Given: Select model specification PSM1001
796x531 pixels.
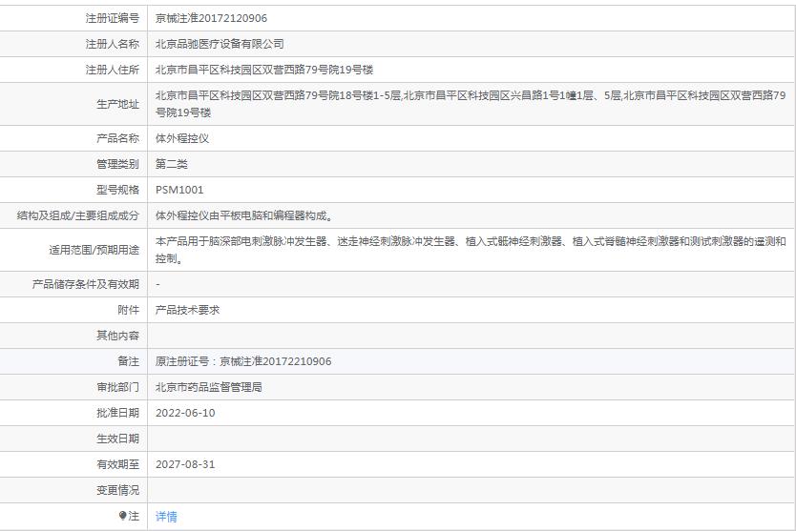Looking at the screenshot, I should [x=179, y=190].
